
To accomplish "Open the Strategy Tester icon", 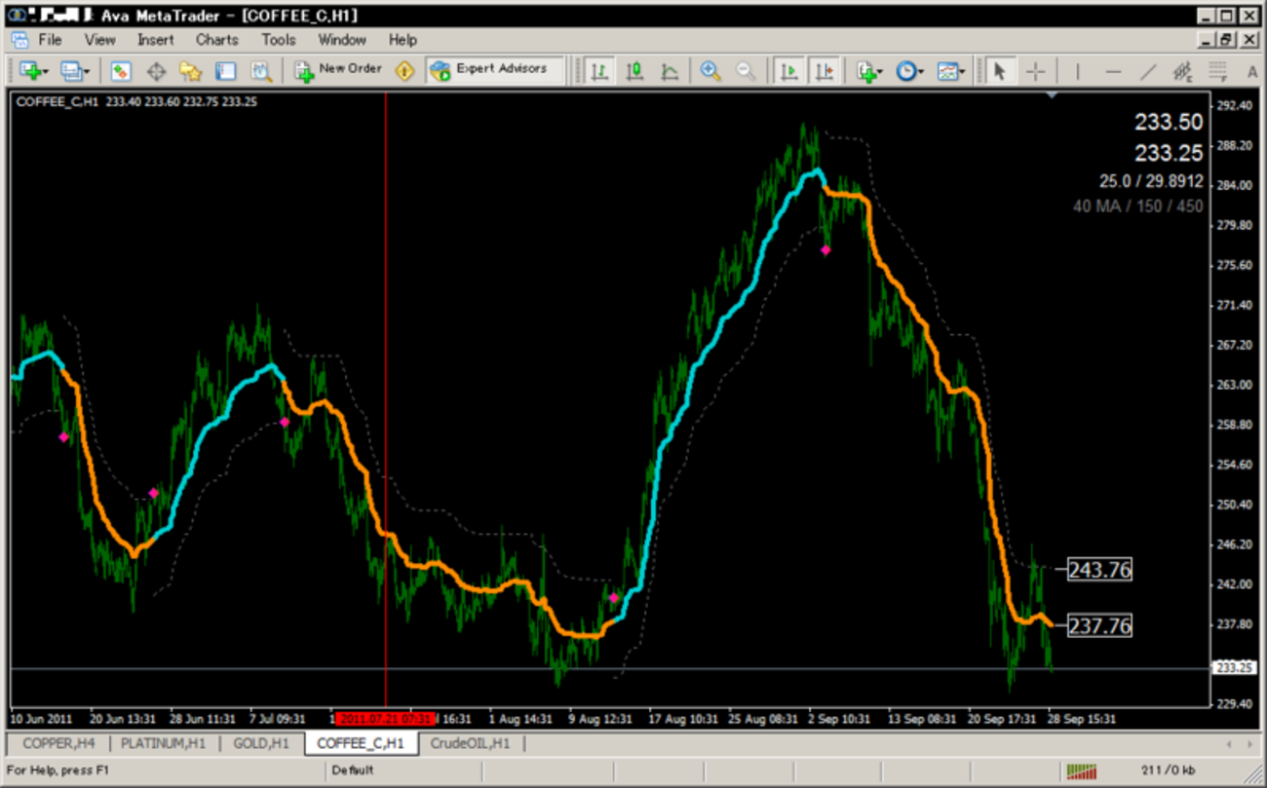I will pos(261,71).
